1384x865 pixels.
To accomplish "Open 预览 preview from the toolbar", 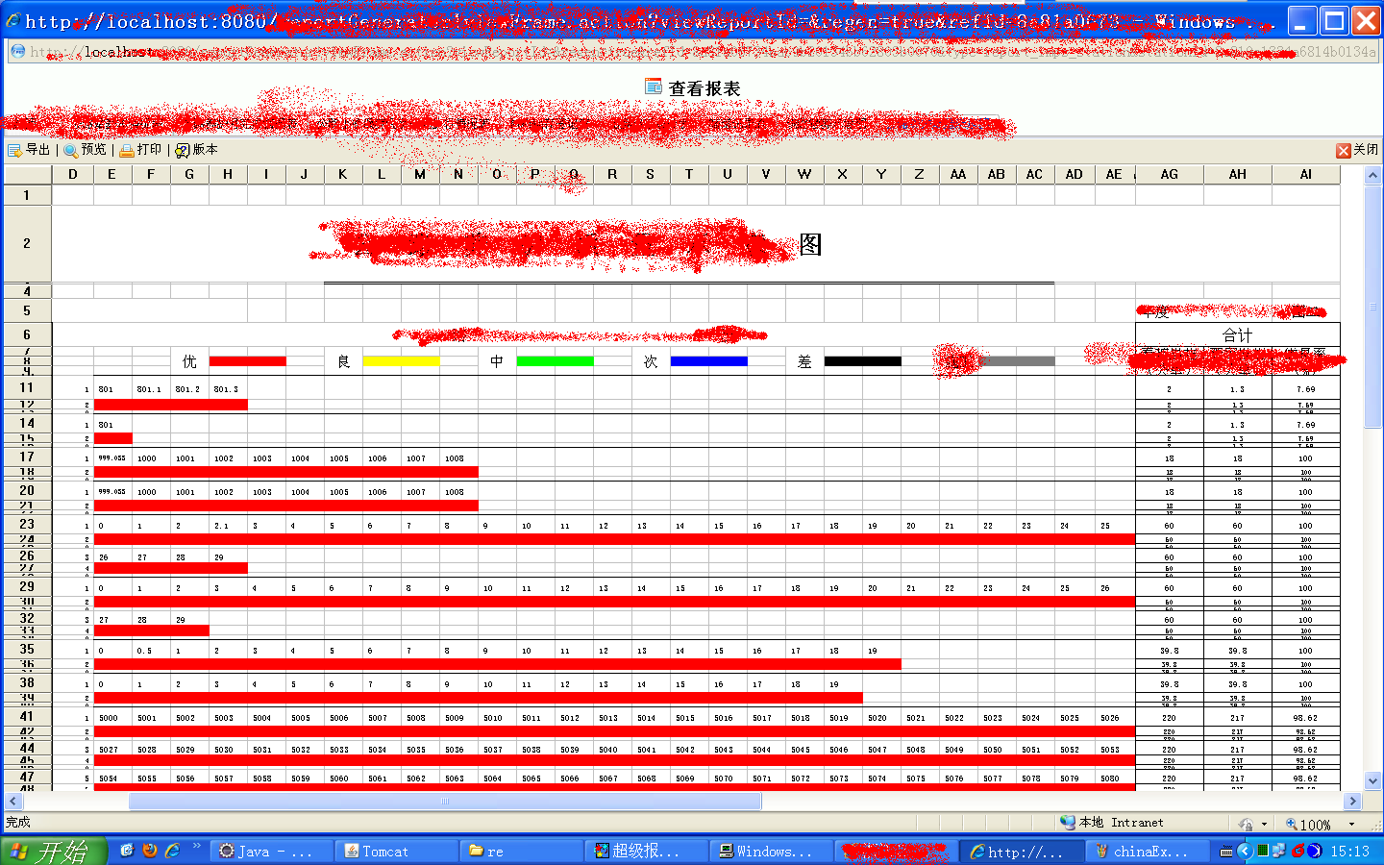I will (85, 150).
